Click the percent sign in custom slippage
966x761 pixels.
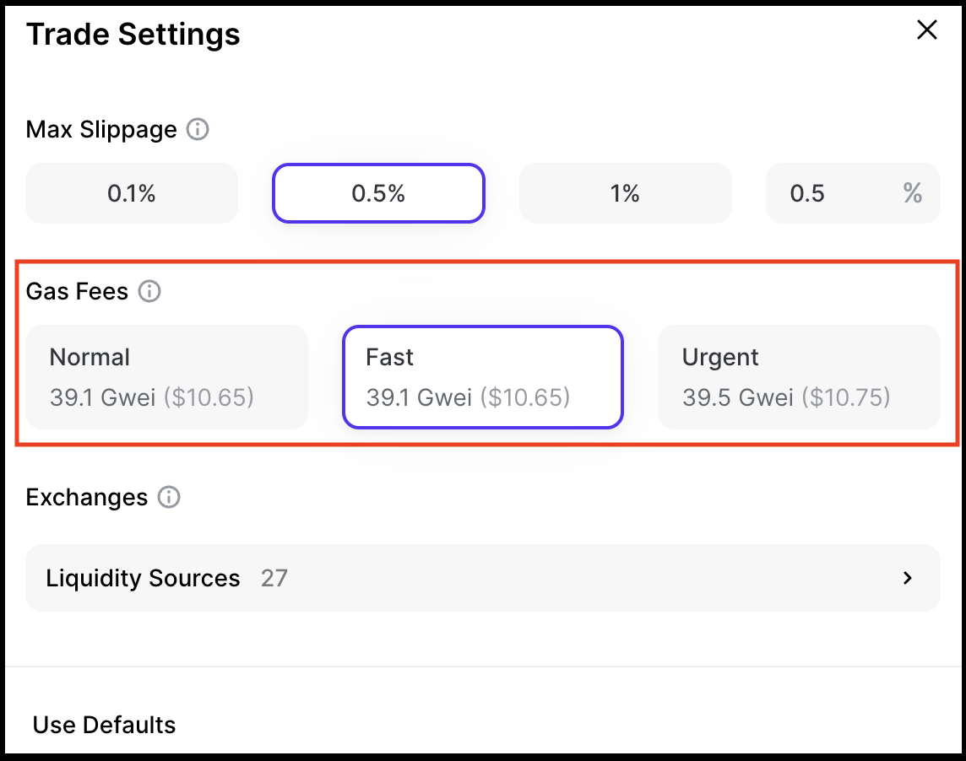(x=912, y=193)
